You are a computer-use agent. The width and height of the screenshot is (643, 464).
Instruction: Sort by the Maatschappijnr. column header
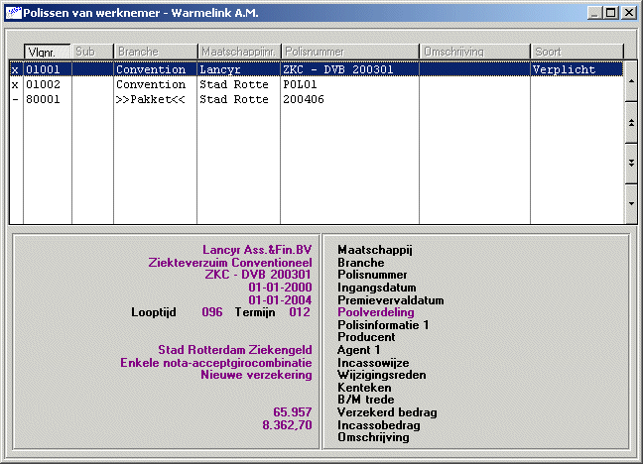(x=238, y=52)
